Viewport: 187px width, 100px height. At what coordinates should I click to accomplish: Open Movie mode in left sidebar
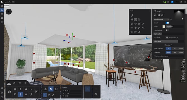click(x=2, y=18)
